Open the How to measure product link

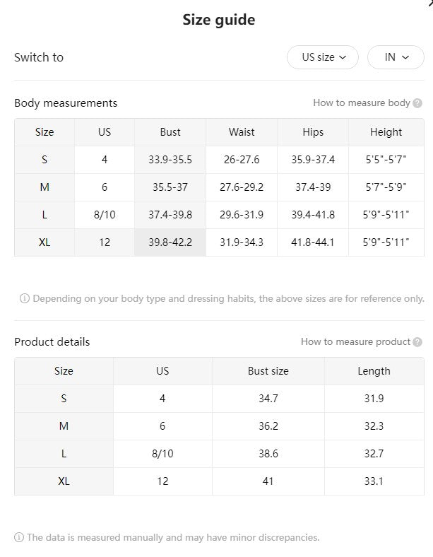pyautogui.click(x=355, y=341)
